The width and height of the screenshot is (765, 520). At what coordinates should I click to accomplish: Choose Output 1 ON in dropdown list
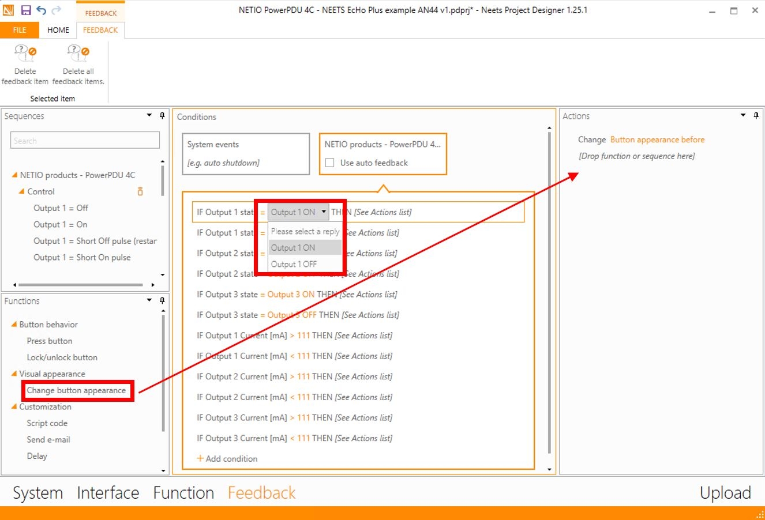(x=305, y=248)
